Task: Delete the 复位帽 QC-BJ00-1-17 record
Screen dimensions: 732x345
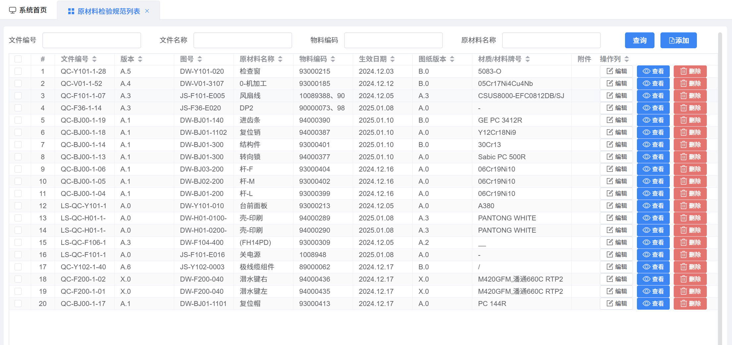Action: click(x=690, y=304)
